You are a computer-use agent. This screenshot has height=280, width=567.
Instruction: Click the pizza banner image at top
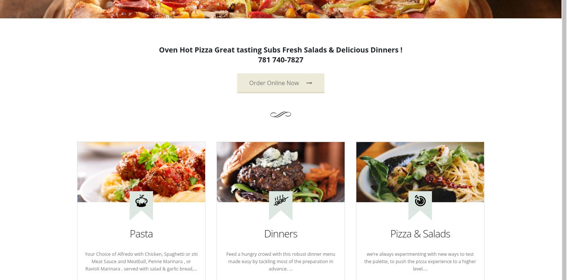pos(281,9)
